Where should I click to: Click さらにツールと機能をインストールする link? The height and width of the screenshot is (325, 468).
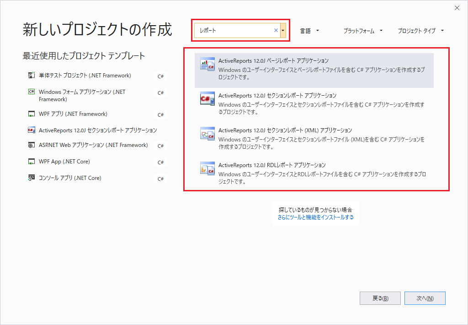tap(315, 217)
